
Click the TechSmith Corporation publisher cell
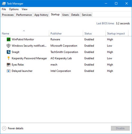click(x=64, y=52)
